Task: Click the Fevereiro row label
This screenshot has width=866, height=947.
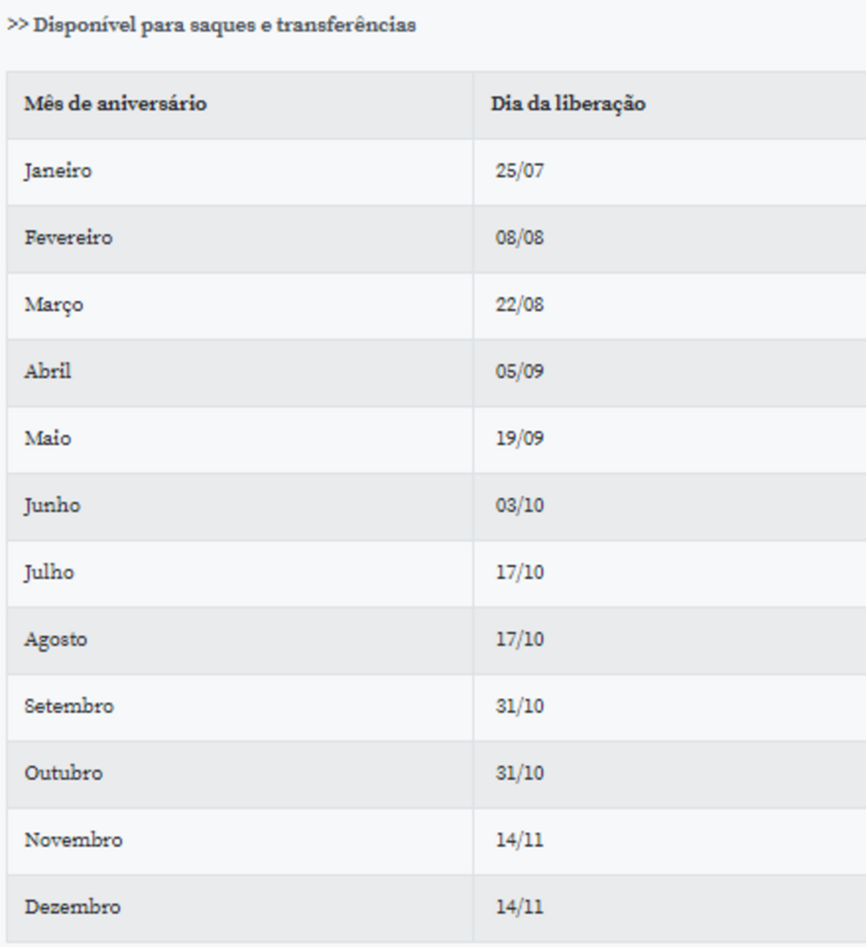Action: pos(68,238)
